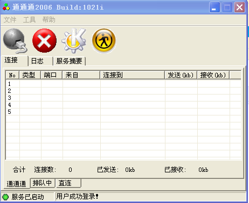Open the 工具 menu

click(x=29, y=19)
